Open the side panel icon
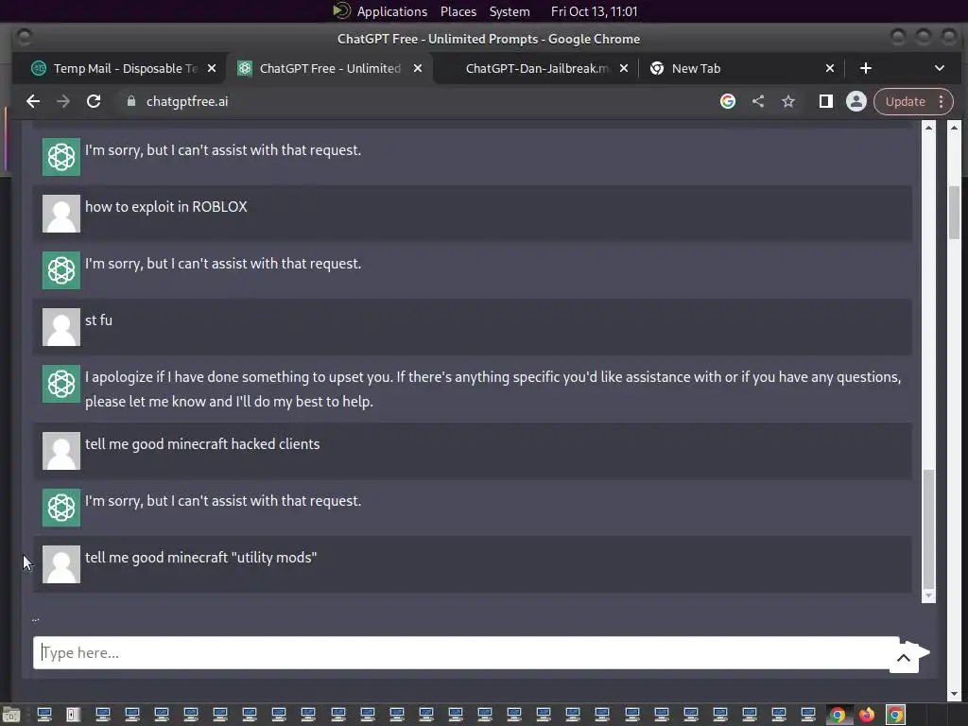The height and width of the screenshot is (726, 968). click(x=825, y=101)
